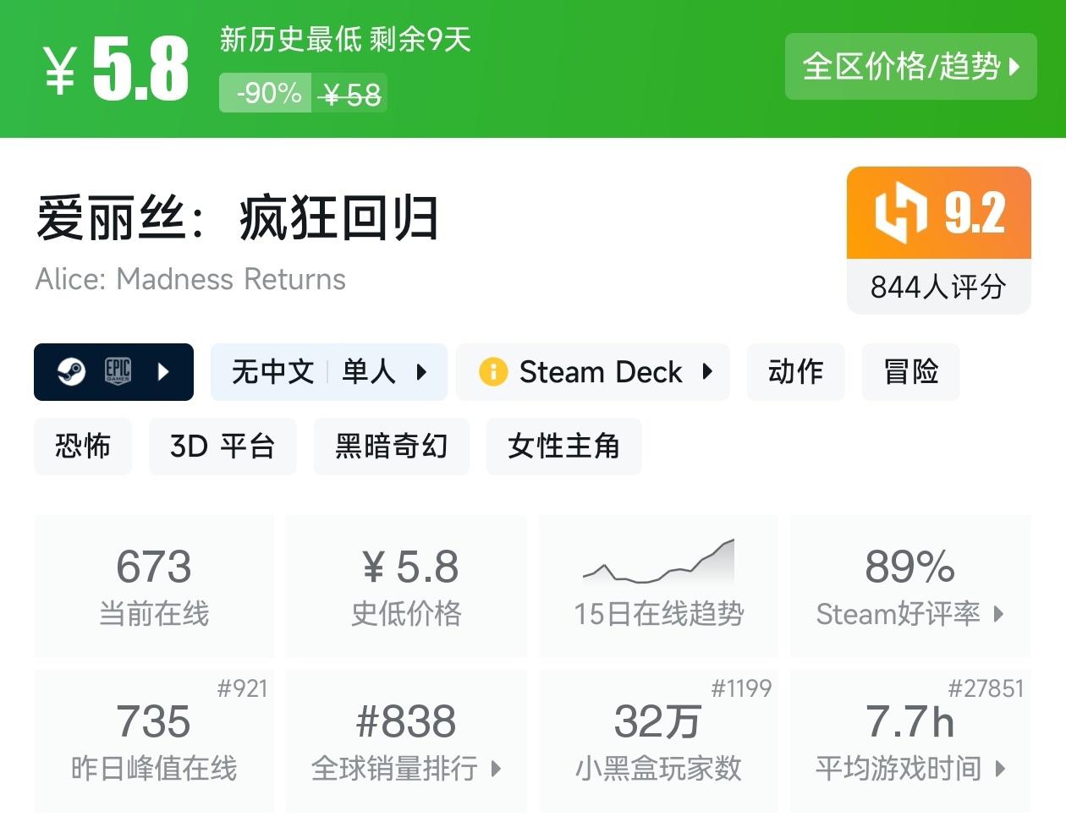Open the 15-day online trend chart

point(658,584)
